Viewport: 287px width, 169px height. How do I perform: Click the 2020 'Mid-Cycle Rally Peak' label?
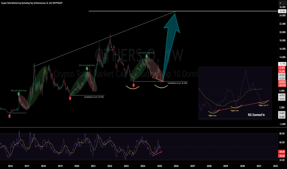87,65
